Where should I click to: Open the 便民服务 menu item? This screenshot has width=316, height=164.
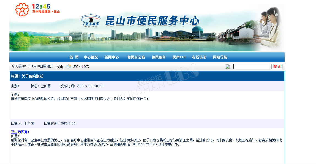159,57
